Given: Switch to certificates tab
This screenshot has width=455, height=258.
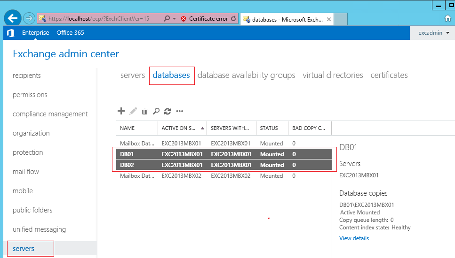Looking at the screenshot, I should point(389,75).
